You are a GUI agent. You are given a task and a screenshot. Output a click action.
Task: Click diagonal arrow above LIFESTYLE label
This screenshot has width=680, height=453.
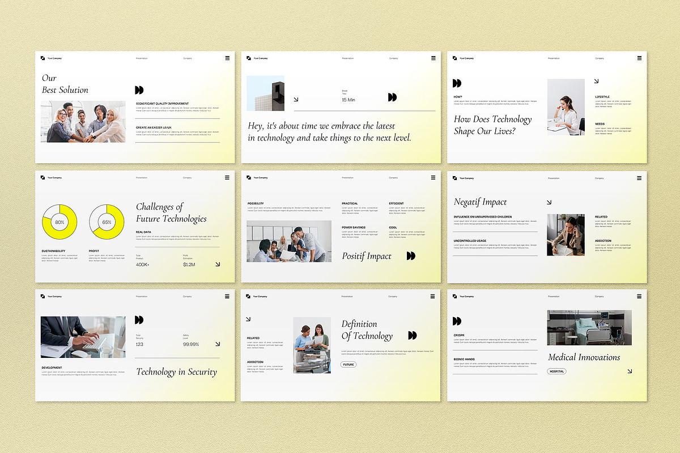(x=597, y=81)
